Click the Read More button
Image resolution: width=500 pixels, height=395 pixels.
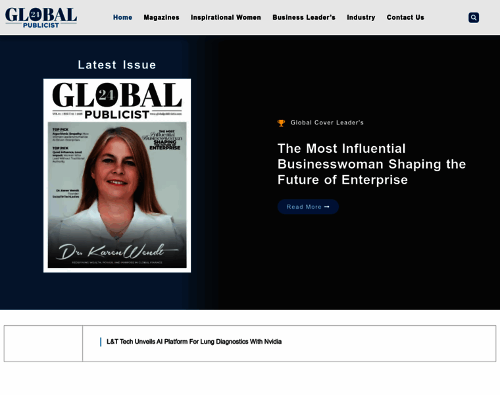[x=308, y=207]
